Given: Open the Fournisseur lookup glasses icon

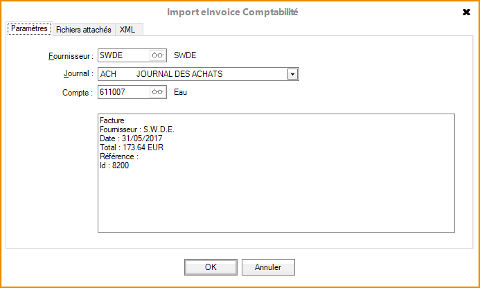Looking at the screenshot, I should pyautogui.click(x=158, y=55).
